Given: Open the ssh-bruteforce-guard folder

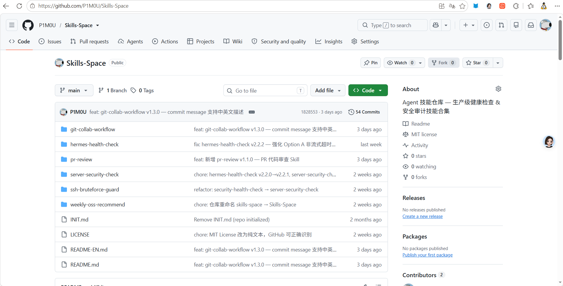Looking at the screenshot, I should (95, 189).
